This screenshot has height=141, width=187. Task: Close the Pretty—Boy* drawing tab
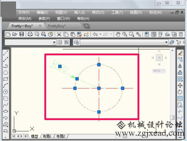40,26
